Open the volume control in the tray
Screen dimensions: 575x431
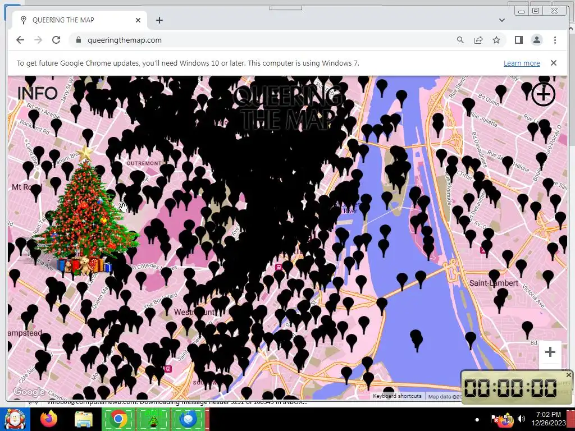point(521,419)
